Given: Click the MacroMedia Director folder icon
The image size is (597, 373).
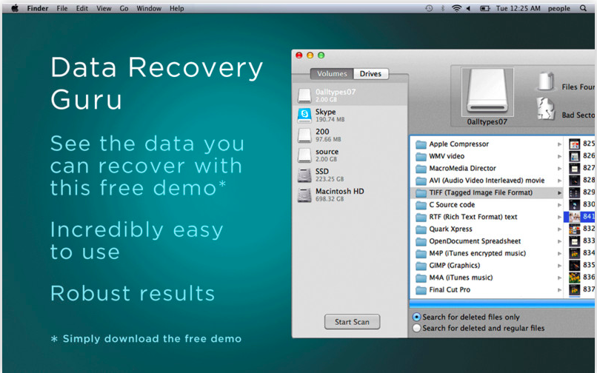Looking at the screenshot, I should (421, 169).
